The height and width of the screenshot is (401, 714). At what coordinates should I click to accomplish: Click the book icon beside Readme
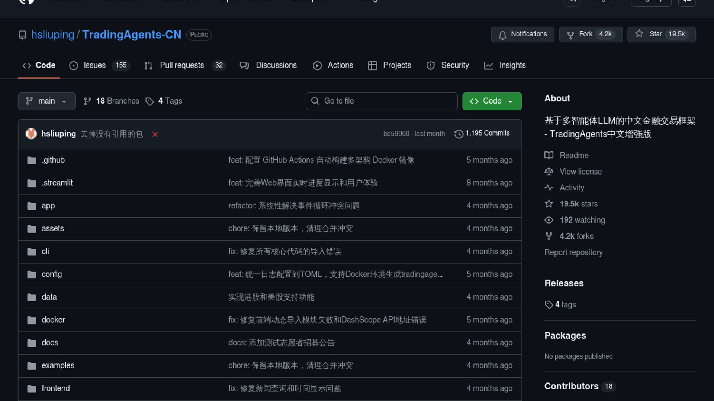point(549,155)
